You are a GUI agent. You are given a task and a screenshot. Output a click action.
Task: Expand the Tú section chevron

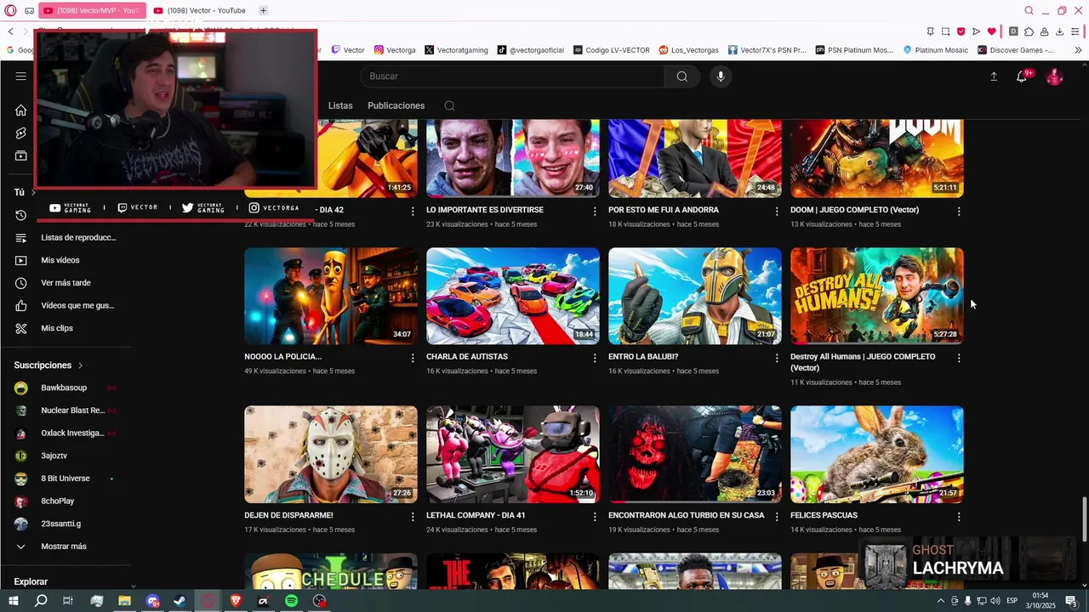click(x=33, y=193)
